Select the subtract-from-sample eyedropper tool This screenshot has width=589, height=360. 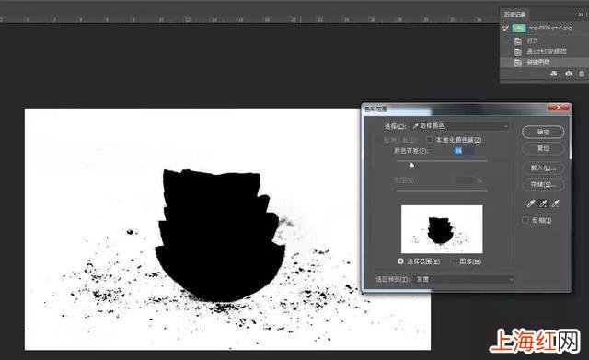coord(555,203)
